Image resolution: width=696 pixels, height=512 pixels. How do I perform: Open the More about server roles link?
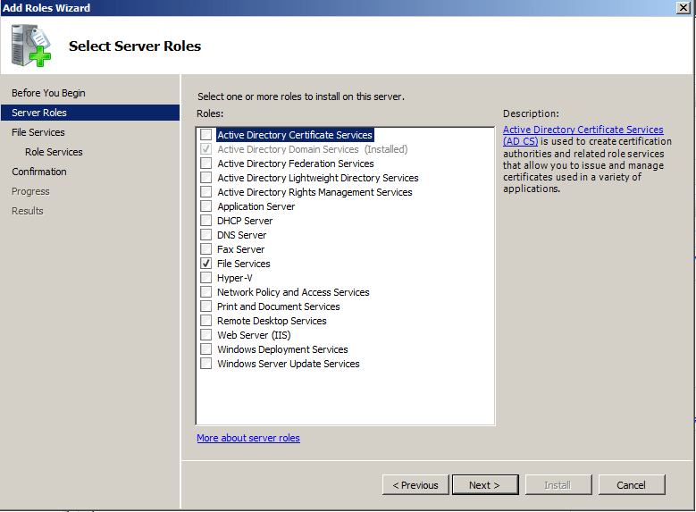[x=248, y=438]
